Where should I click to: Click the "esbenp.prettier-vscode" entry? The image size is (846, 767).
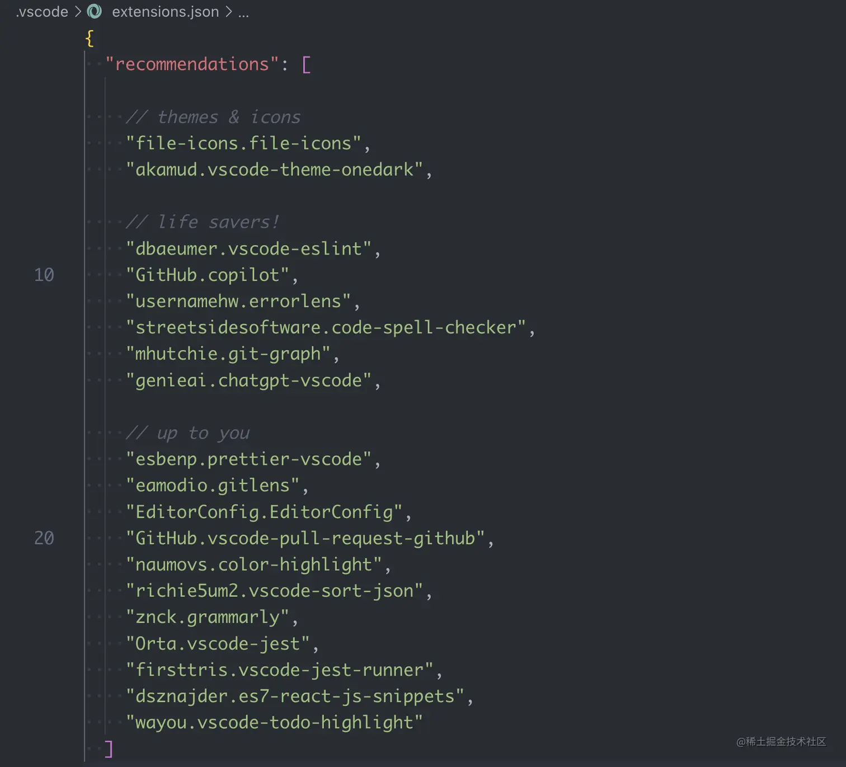tap(248, 459)
